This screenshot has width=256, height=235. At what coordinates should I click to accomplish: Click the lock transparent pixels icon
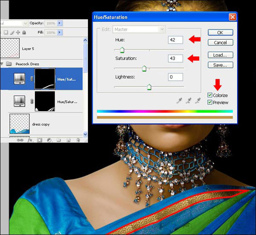pos(6,32)
